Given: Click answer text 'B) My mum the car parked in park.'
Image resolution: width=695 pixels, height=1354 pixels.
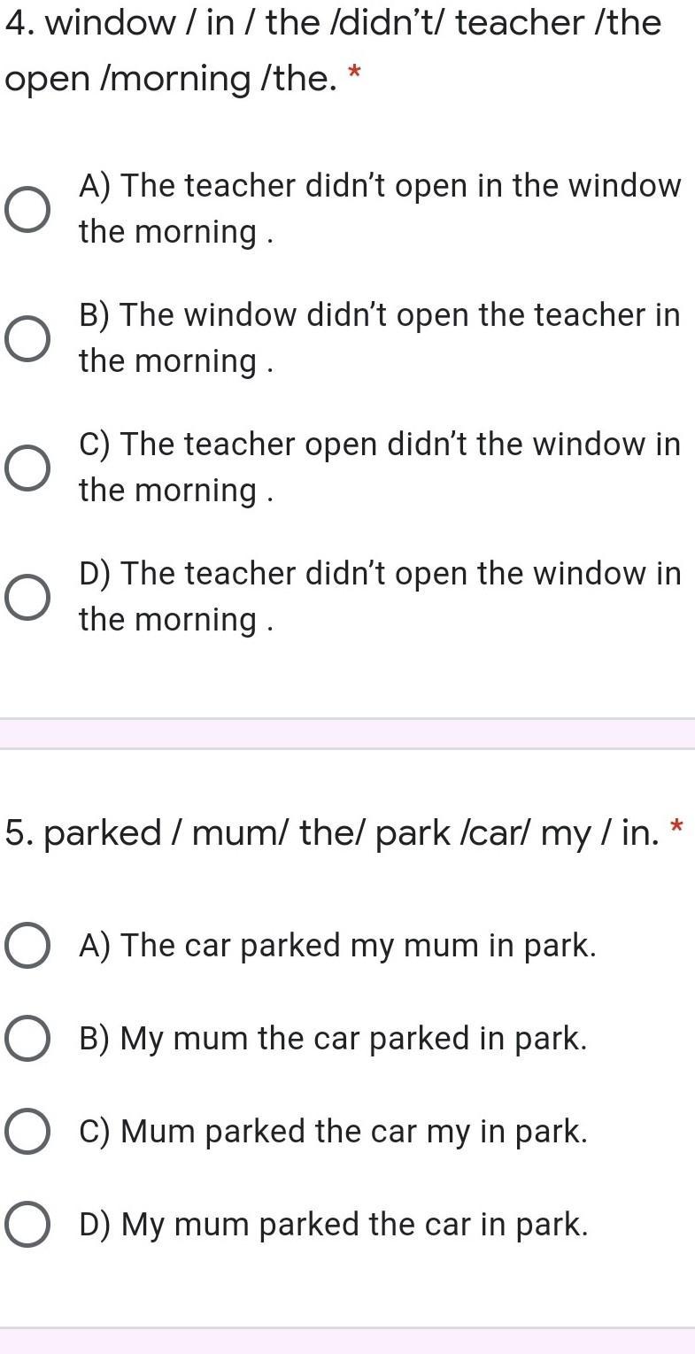Looking at the screenshot, I should point(333,1039).
